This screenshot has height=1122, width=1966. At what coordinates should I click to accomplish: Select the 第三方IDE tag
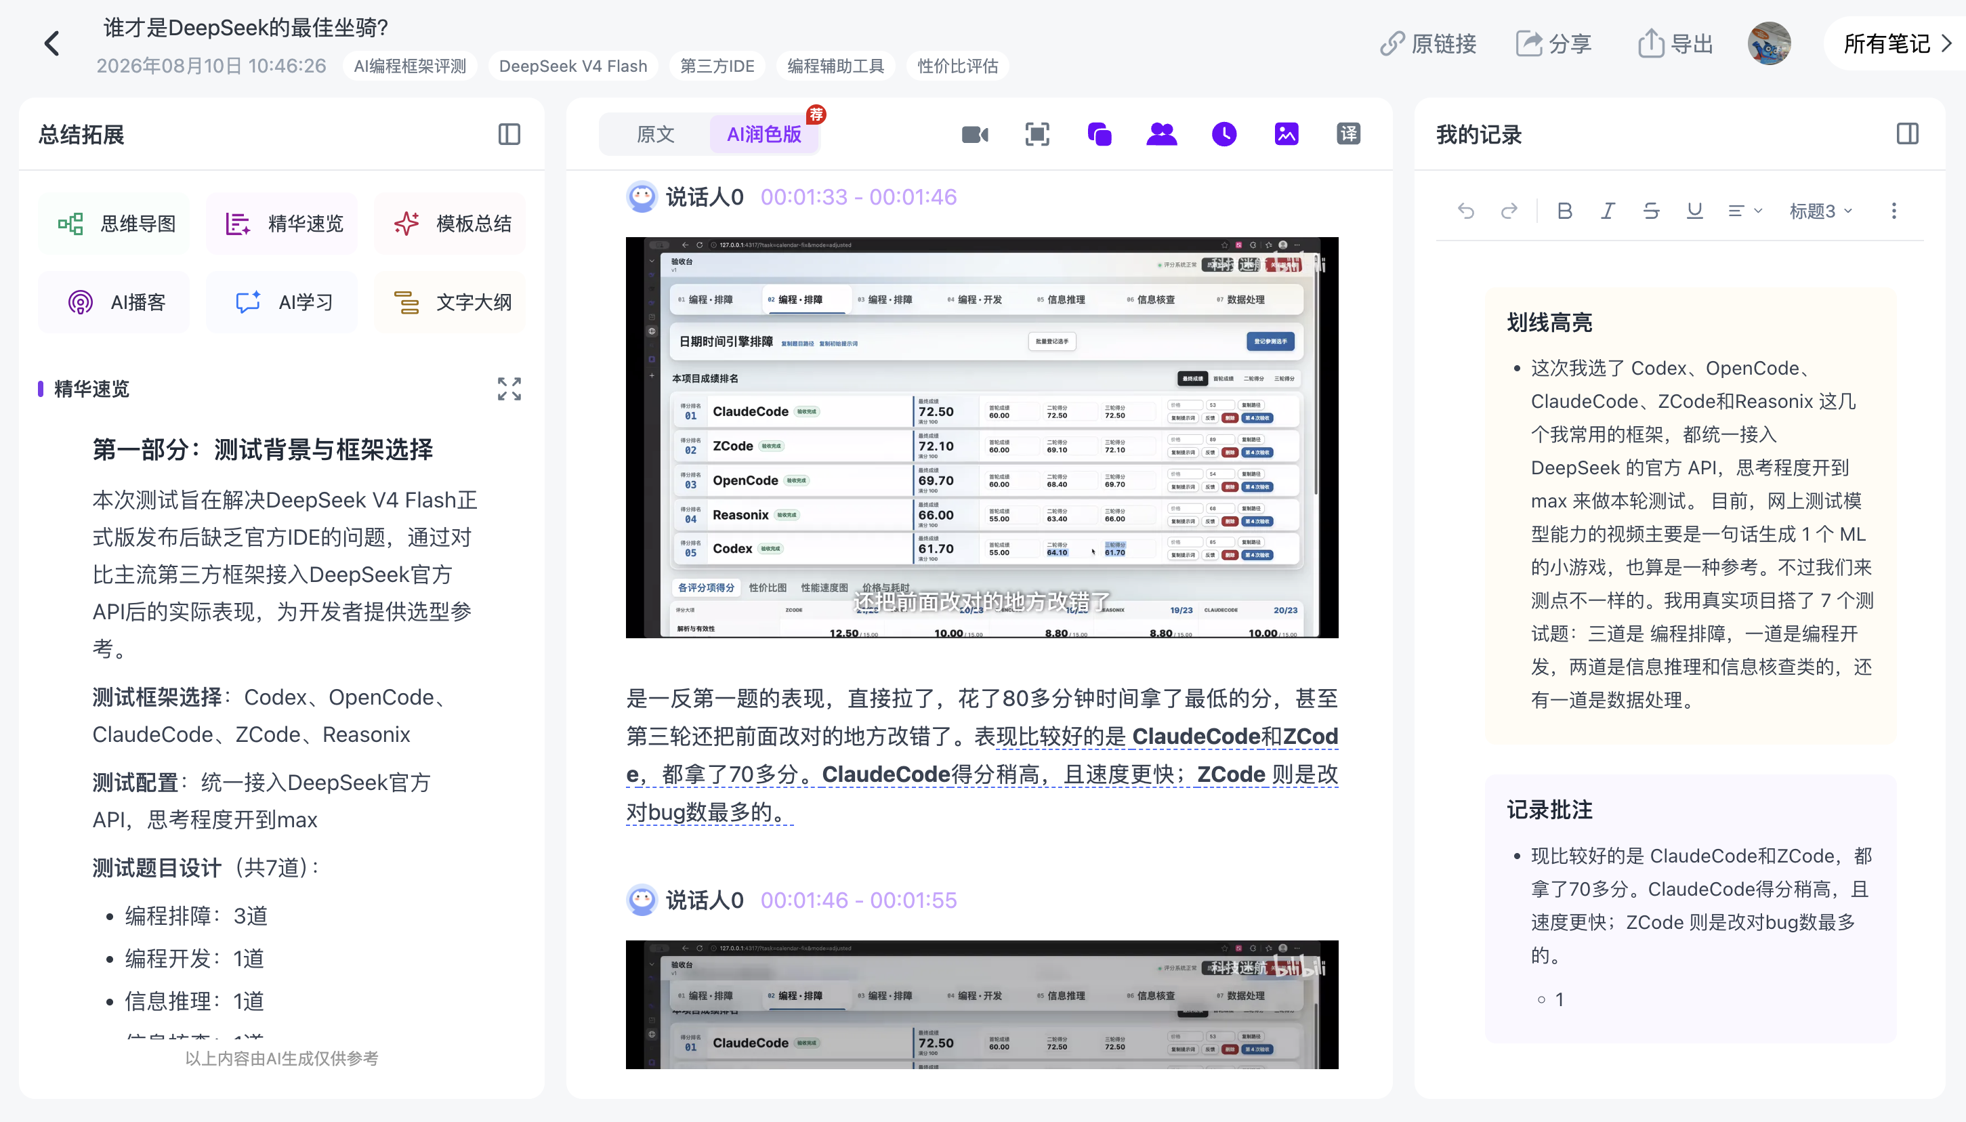point(717,66)
